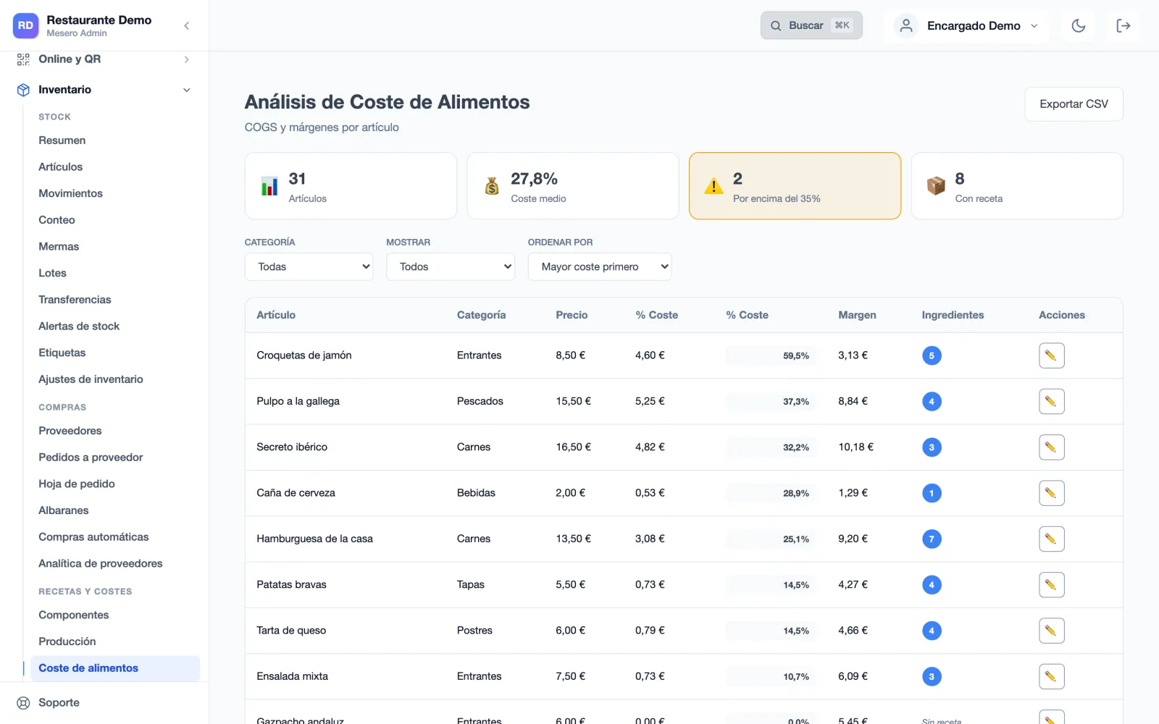Click the 31 Artículos card
The height and width of the screenshot is (724, 1159).
[351, 185]
